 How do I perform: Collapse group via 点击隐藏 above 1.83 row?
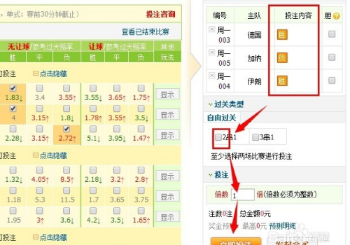(x=50, y=74)
